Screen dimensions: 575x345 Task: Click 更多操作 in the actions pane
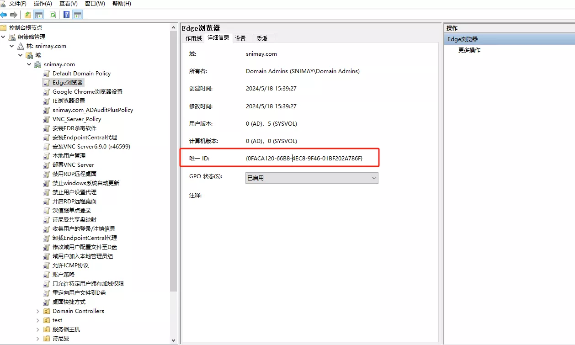click(x=469, y=50)
